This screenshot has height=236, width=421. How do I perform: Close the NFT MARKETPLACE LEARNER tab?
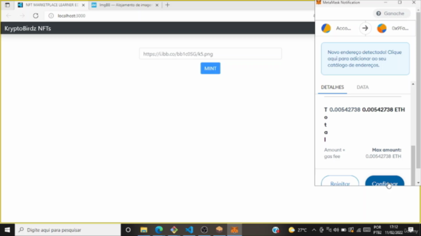pyautogui.click(x=84, y=5)
